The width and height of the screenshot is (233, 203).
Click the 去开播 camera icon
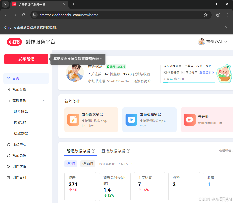click(x=189, y=120)
